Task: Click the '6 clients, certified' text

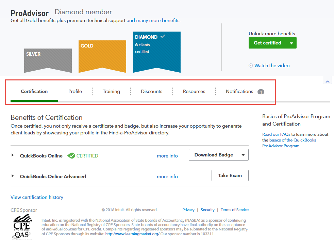Action: (x=143, y=48)
